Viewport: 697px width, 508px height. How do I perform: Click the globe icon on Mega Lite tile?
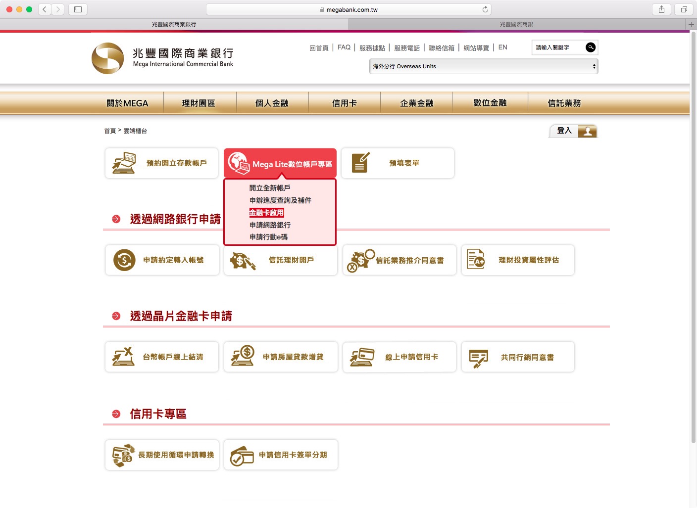point(239,163)
